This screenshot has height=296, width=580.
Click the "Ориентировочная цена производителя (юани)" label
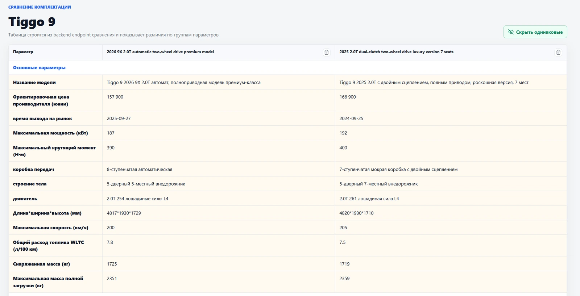[41, 100]
